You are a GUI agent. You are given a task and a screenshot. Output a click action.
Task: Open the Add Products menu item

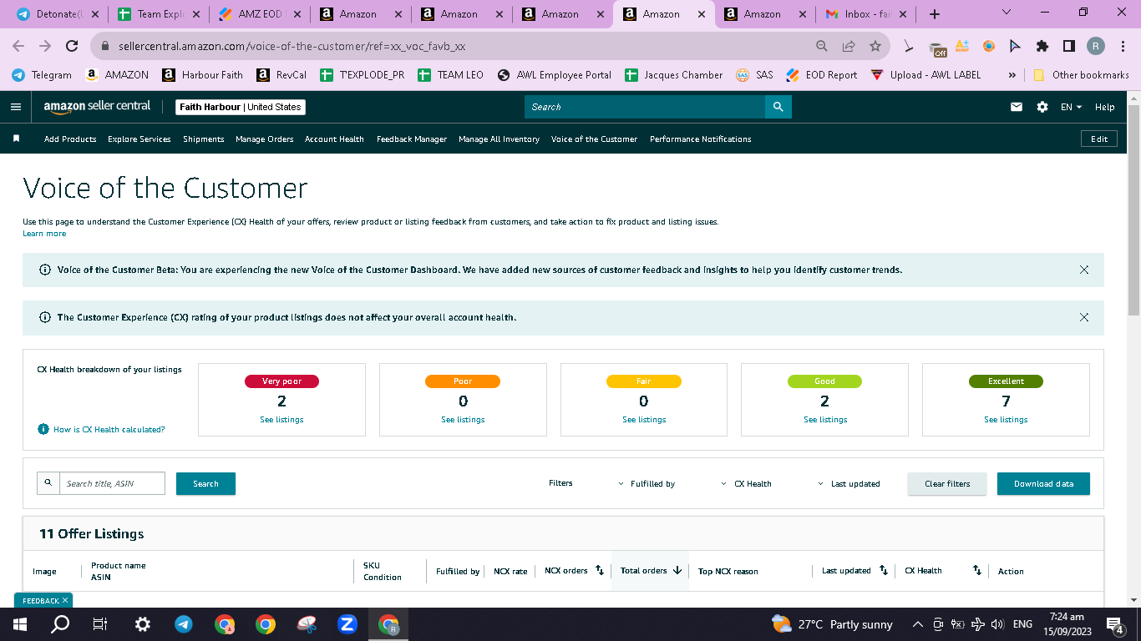pos(70,139)
